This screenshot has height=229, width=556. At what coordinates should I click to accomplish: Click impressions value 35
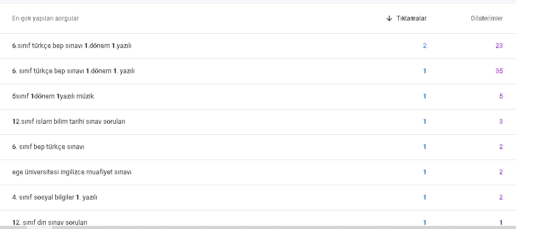[499, 71]
